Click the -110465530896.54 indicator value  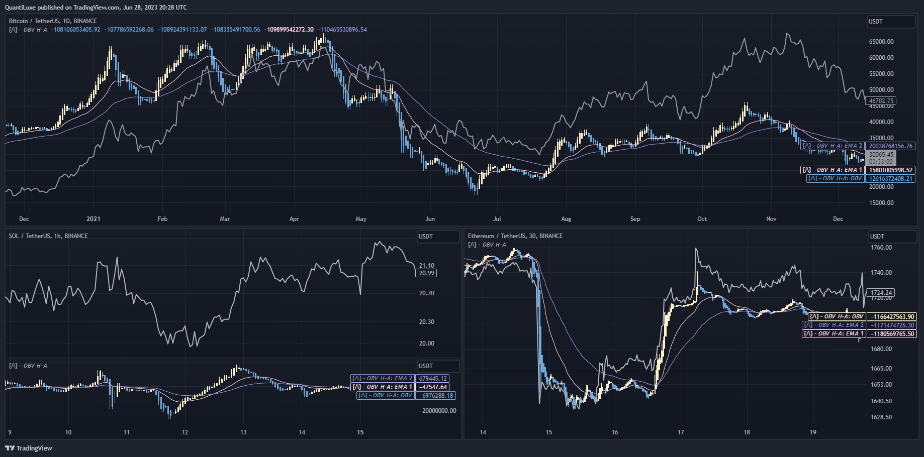[x=343, y=30]
